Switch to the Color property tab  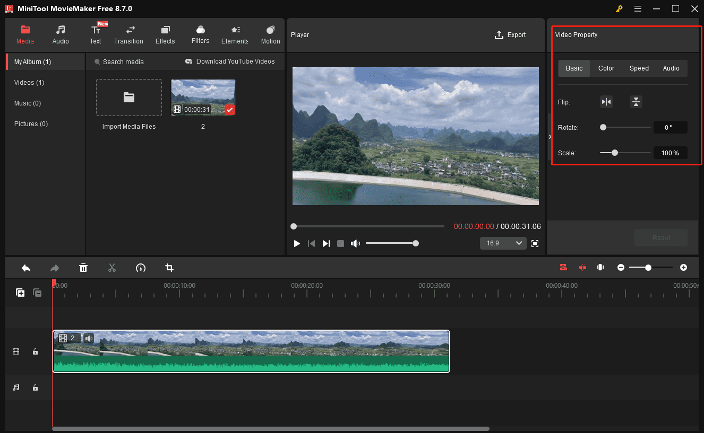coord(606,68)
